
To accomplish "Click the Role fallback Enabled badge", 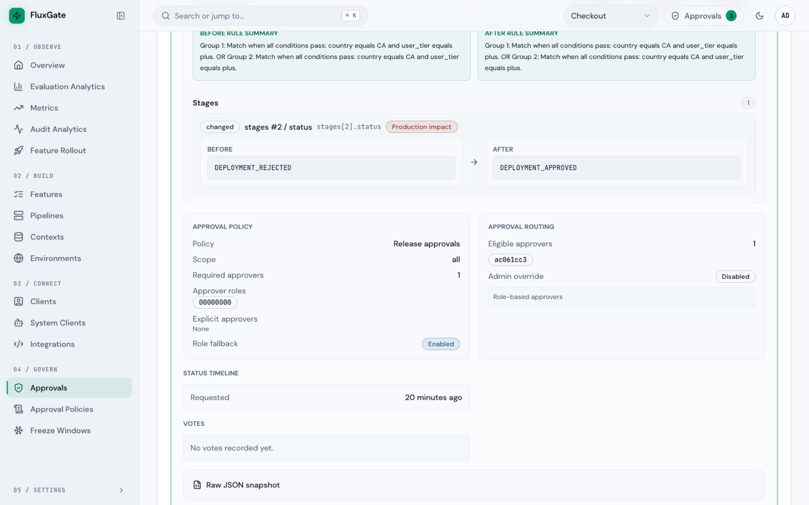I will point(441,344).
